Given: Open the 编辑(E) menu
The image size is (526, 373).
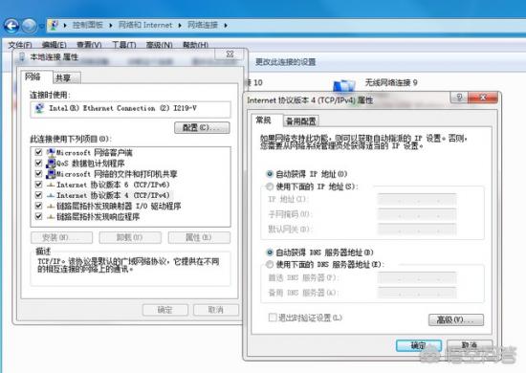Looking at the screenshot, I should (54, 45).
